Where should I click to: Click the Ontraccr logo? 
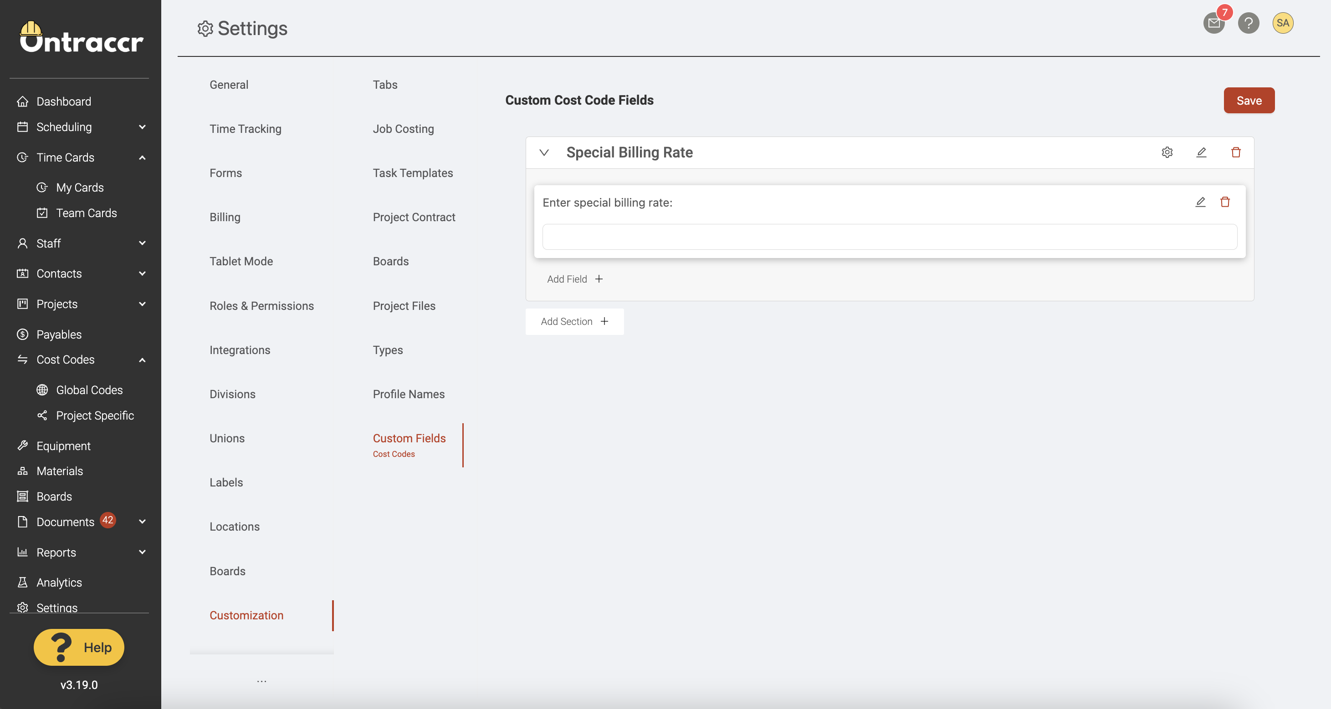click(x=81, y=37)
